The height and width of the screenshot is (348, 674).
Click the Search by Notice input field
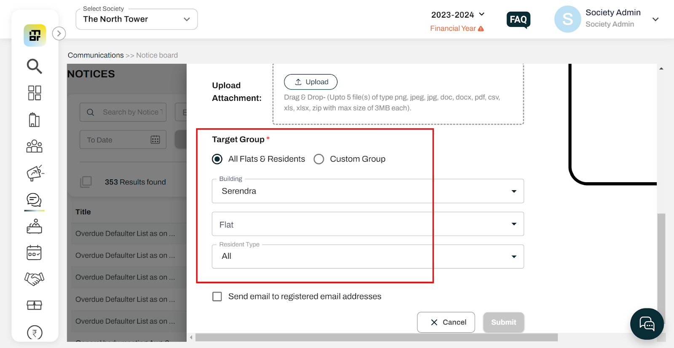click(x=123, y=112)
